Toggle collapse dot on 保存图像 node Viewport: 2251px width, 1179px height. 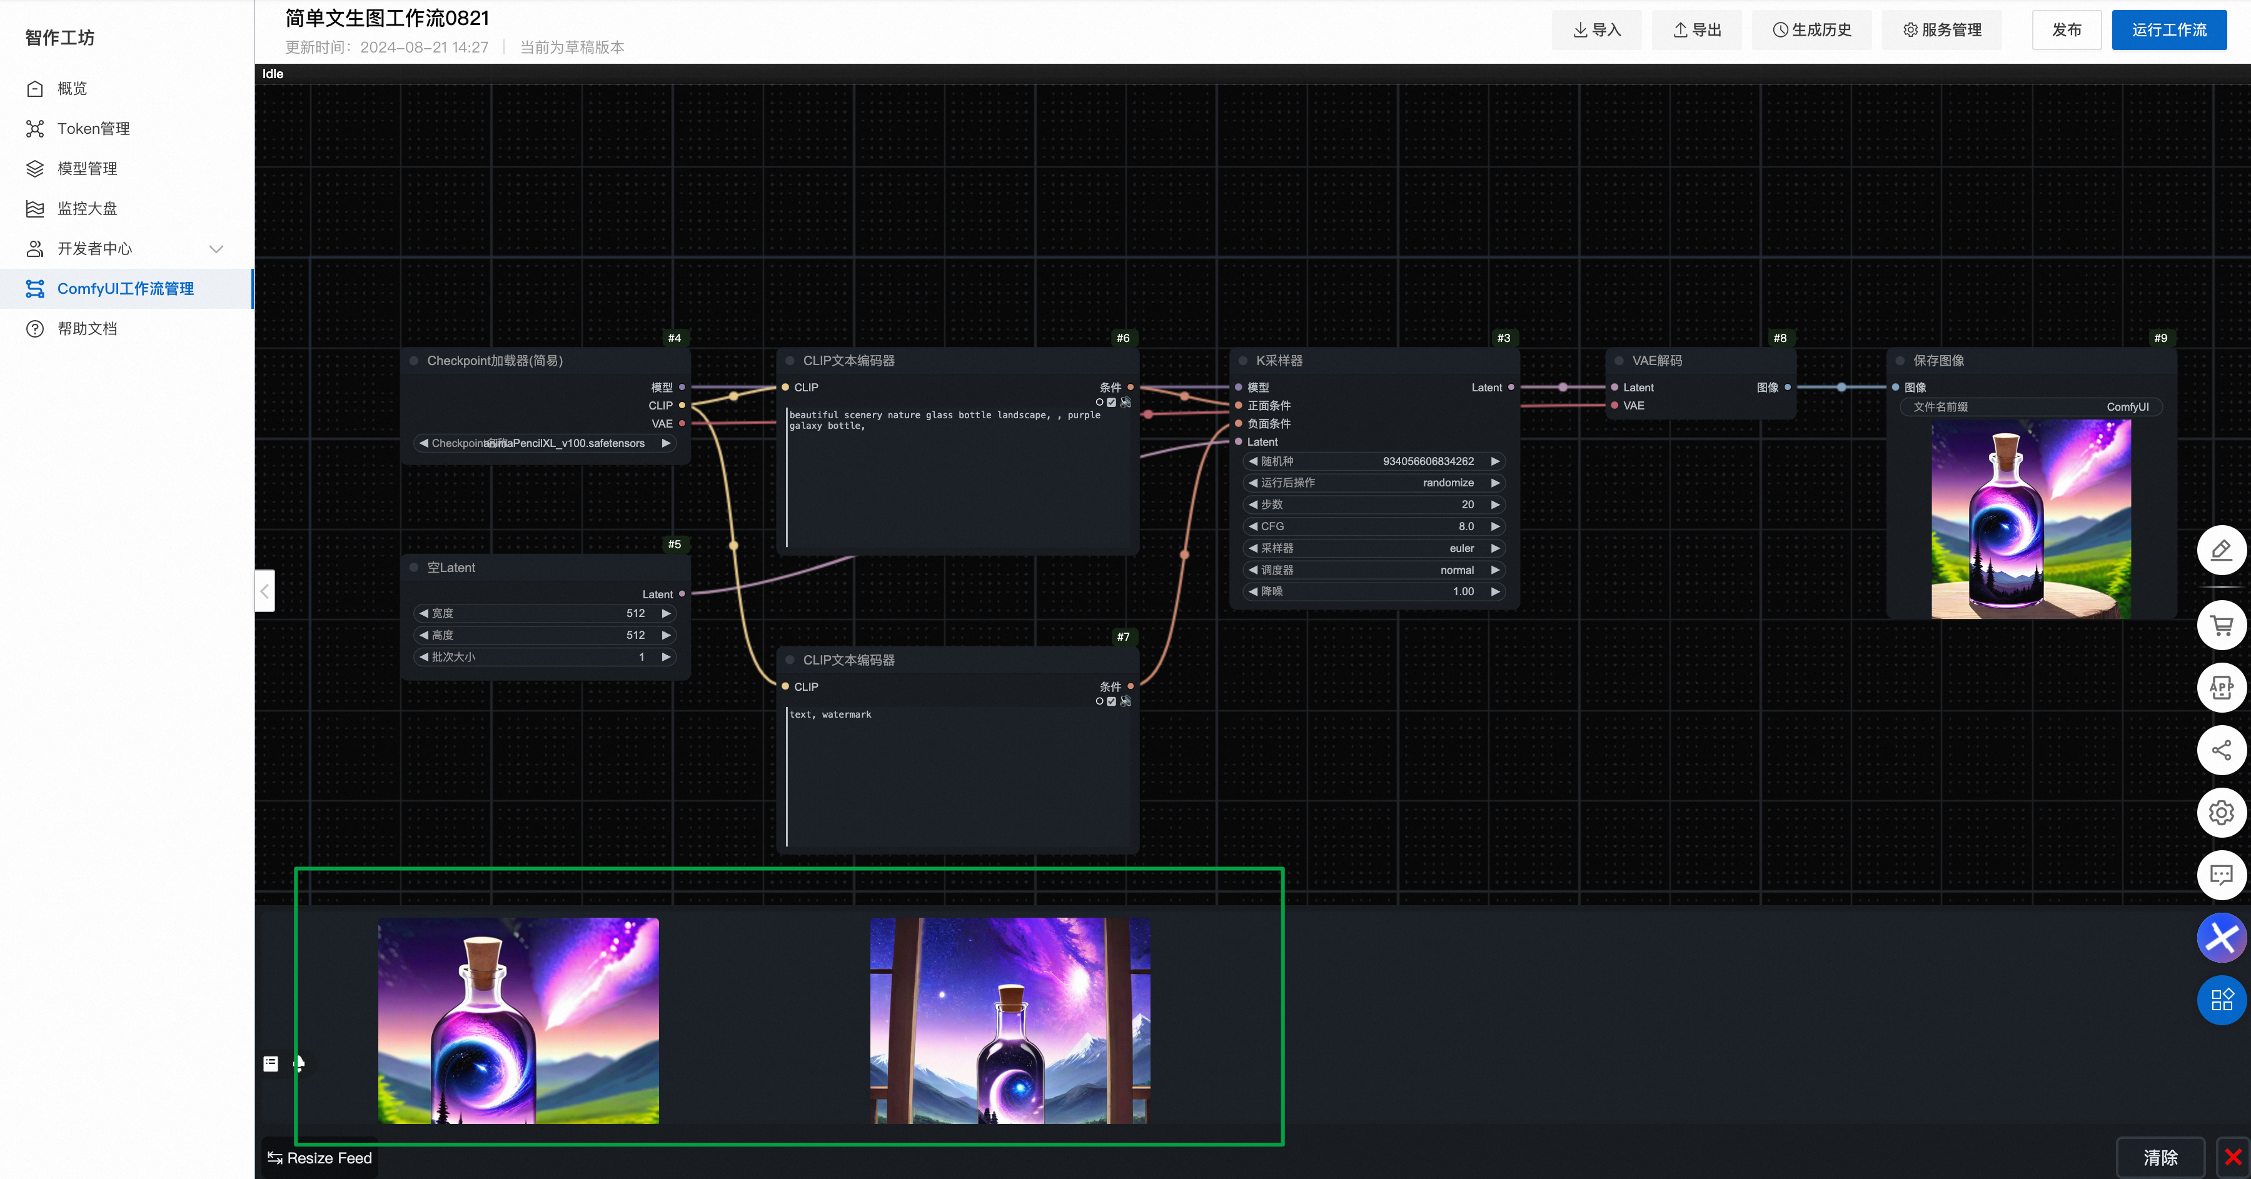point(1900,361)
